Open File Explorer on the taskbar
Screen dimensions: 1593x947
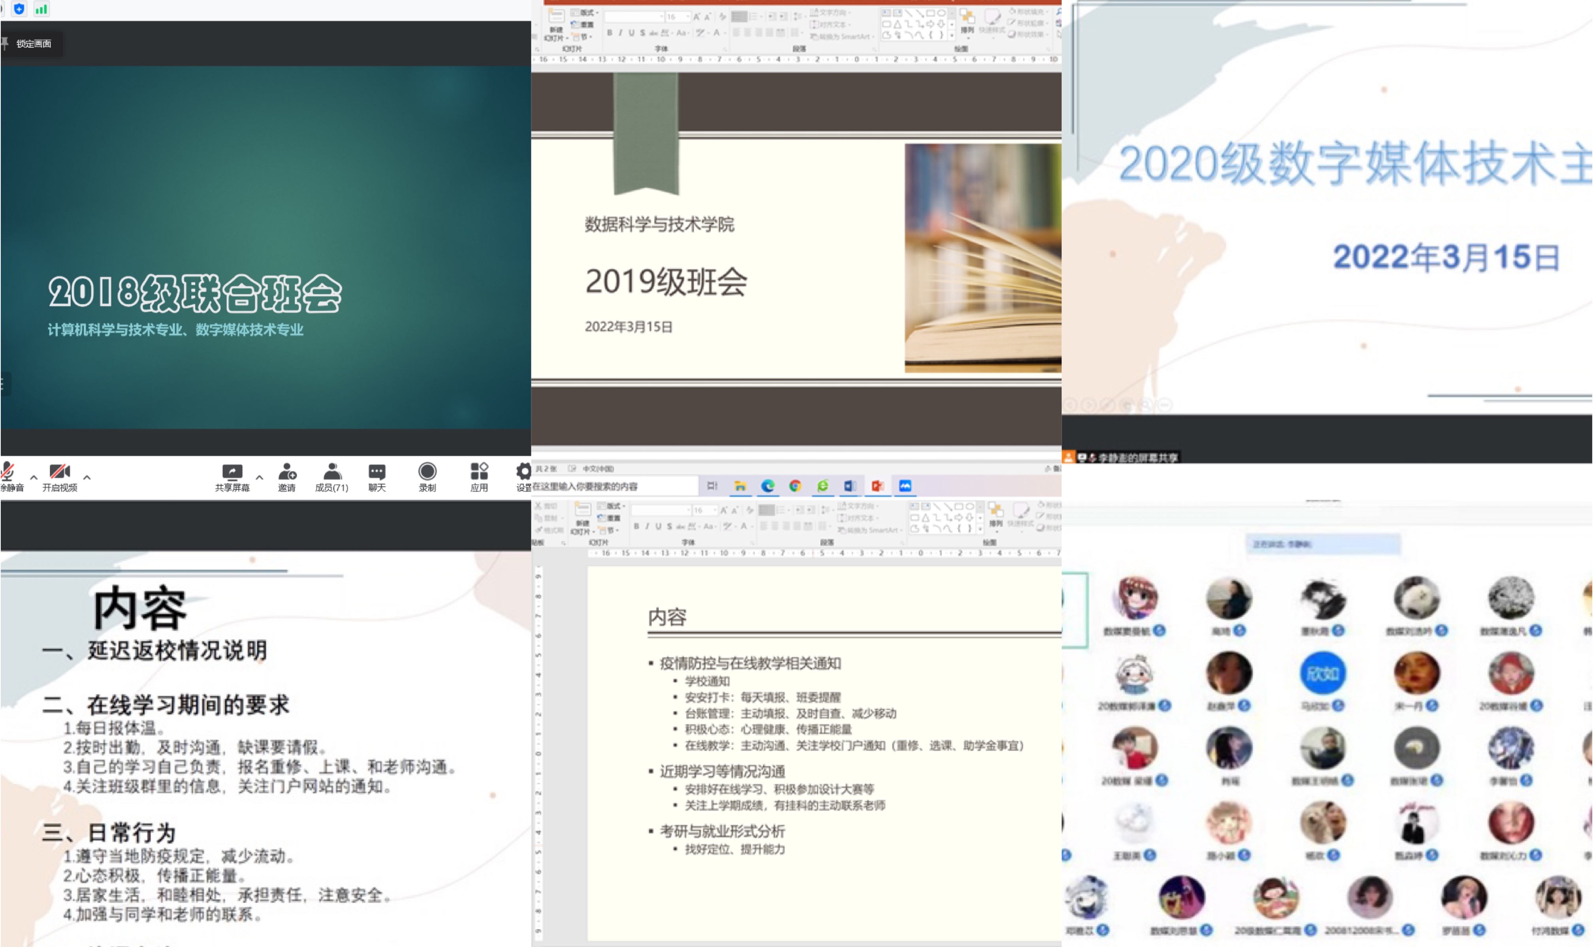coord(740,486)
